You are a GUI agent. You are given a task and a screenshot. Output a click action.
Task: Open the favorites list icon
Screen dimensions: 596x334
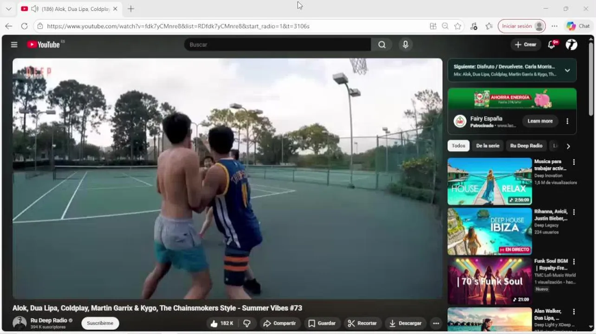[x=489, y=26]
